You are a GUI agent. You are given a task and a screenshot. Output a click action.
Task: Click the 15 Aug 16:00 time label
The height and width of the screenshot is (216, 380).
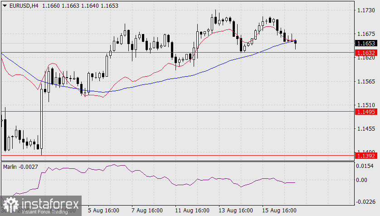pos(279,211)
